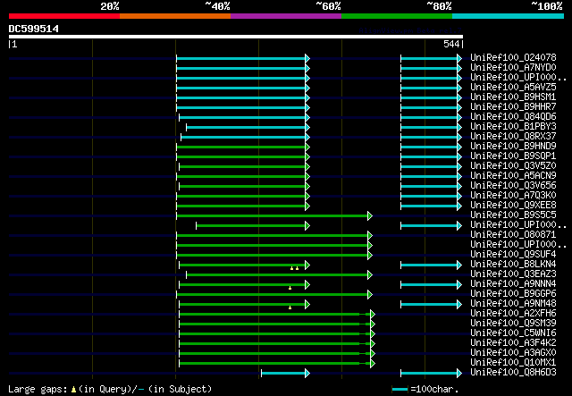Click the query end position 544 label

tap(451, 44)
